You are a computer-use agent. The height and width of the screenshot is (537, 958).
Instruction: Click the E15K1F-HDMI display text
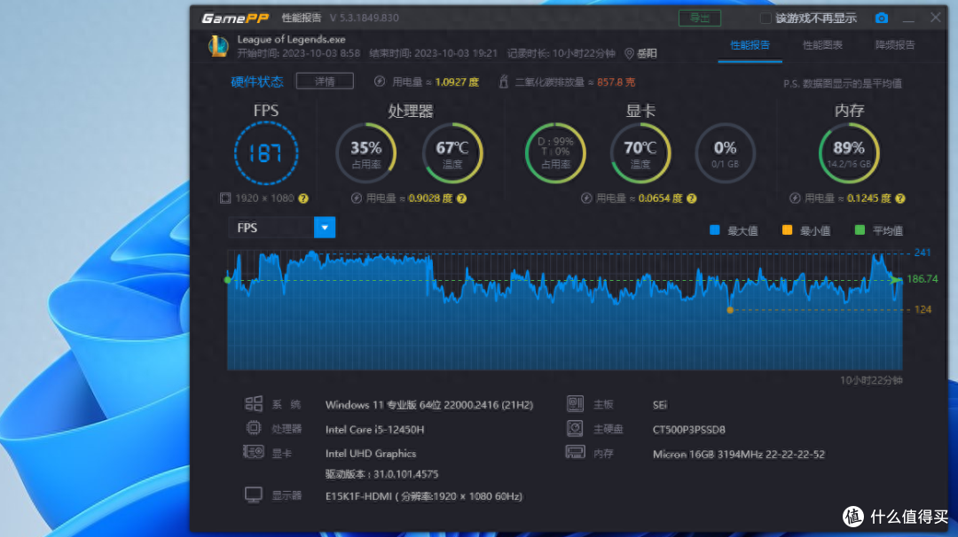(423, 496)
